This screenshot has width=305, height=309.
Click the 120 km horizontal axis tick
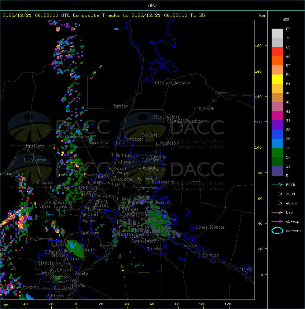[228, 304]
